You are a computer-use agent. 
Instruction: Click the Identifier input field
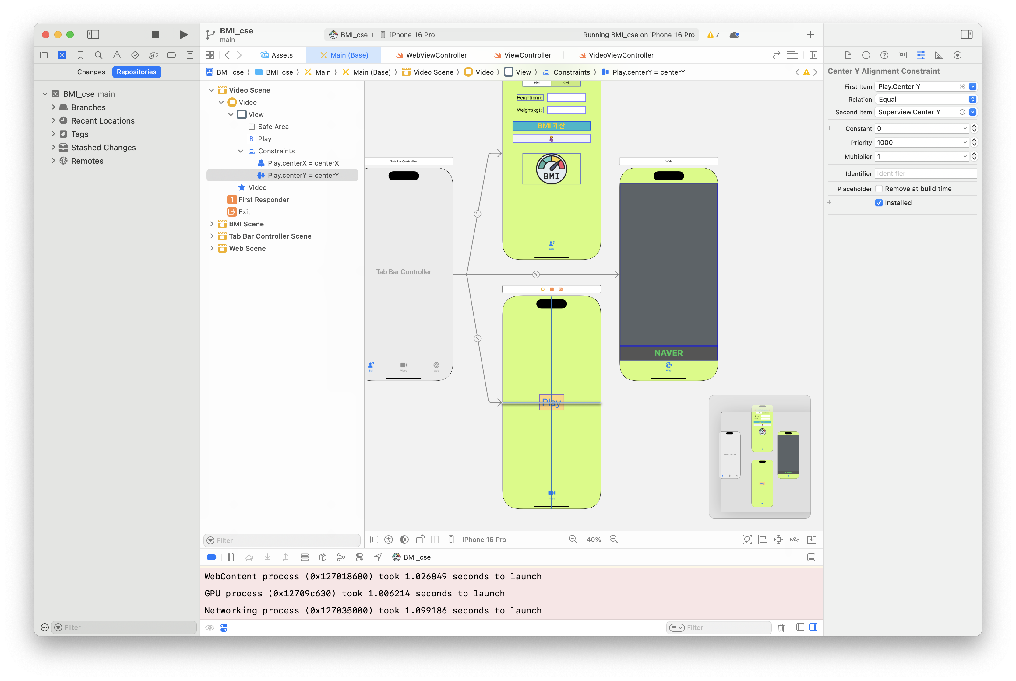click(x=926, y=174)
